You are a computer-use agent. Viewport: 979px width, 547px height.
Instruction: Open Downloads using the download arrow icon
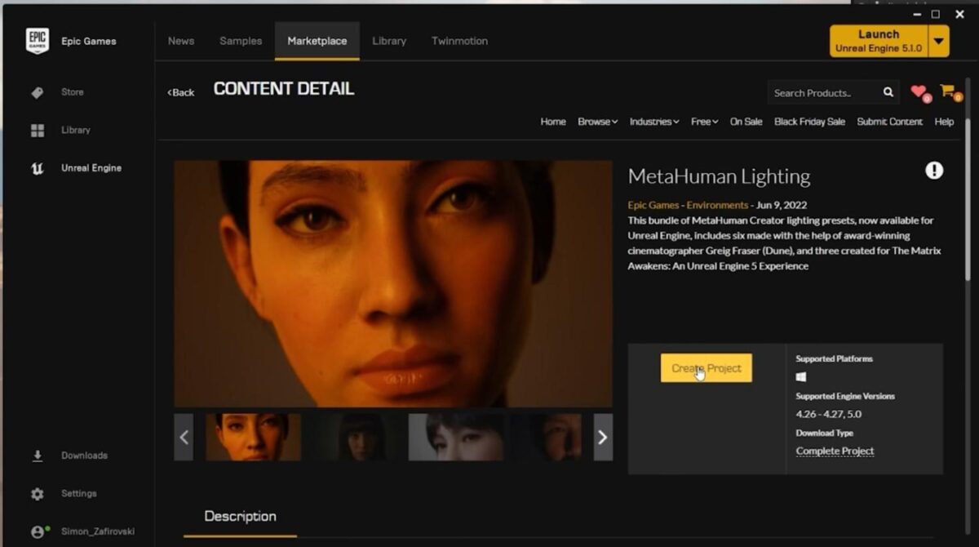tap(38, 456)
